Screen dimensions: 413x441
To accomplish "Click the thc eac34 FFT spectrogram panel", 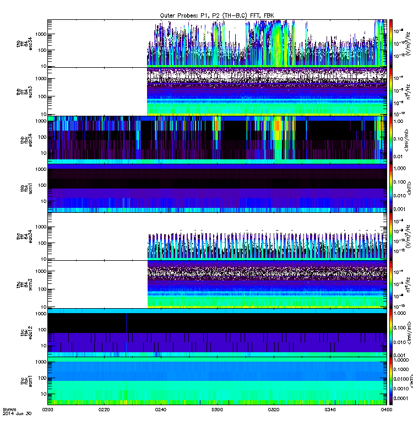I will [217, 236].
